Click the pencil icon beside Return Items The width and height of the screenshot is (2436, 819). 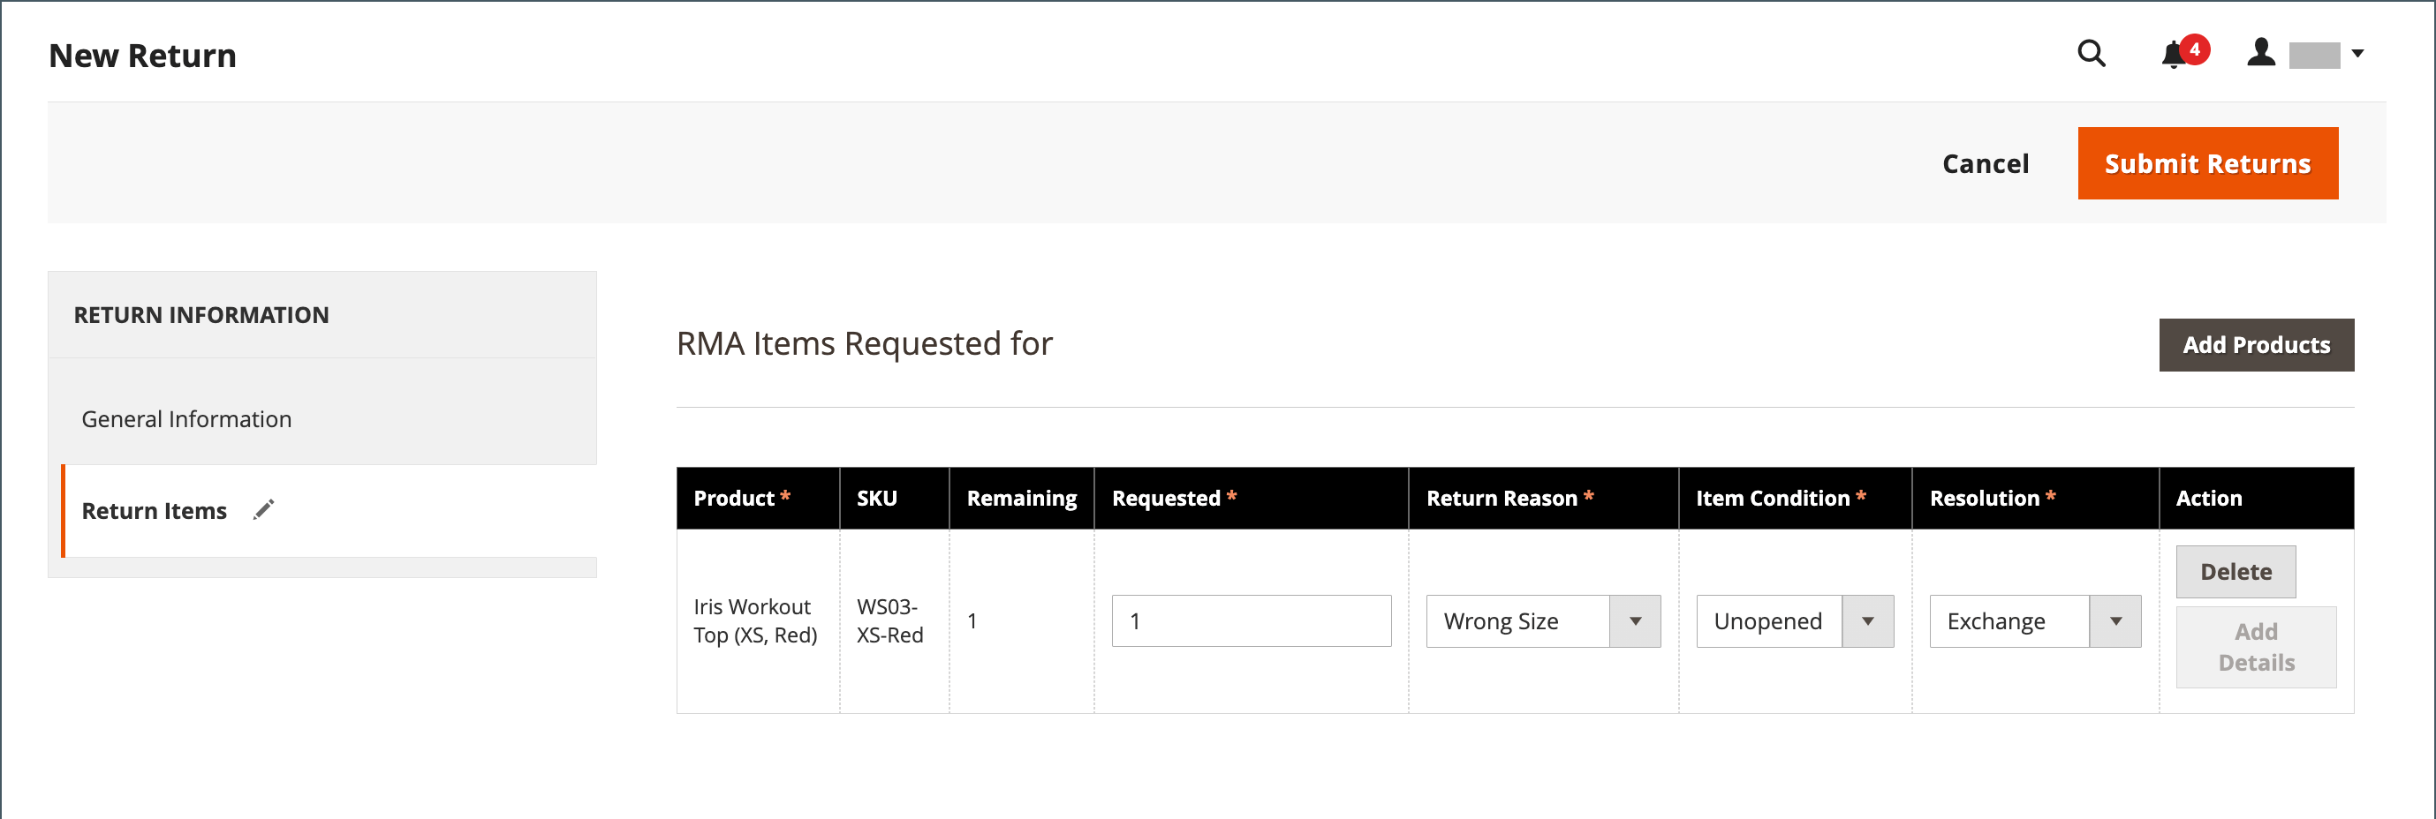coord(264,510)
